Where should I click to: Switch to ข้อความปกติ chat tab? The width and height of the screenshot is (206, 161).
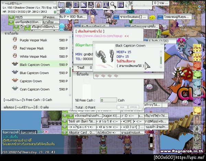11,132
